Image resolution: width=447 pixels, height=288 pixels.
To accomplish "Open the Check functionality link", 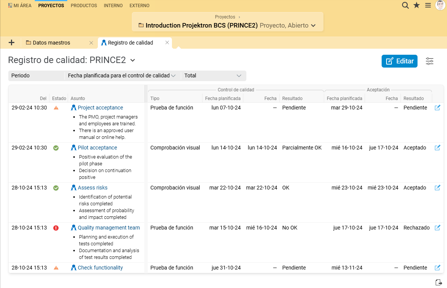I will pos(101,268).
